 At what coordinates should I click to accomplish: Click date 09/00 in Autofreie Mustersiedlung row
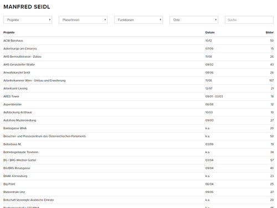[x=209, y=120]
